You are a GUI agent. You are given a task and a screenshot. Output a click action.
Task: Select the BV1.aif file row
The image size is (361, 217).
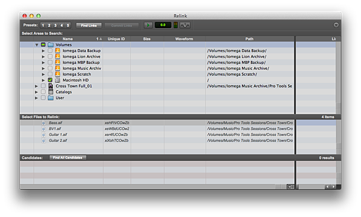click(x=157, y=129)
